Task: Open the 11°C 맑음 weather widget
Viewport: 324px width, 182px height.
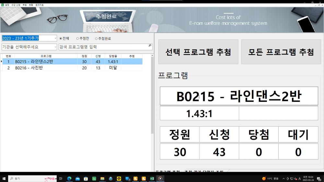Action: click(x=270, y=178)
